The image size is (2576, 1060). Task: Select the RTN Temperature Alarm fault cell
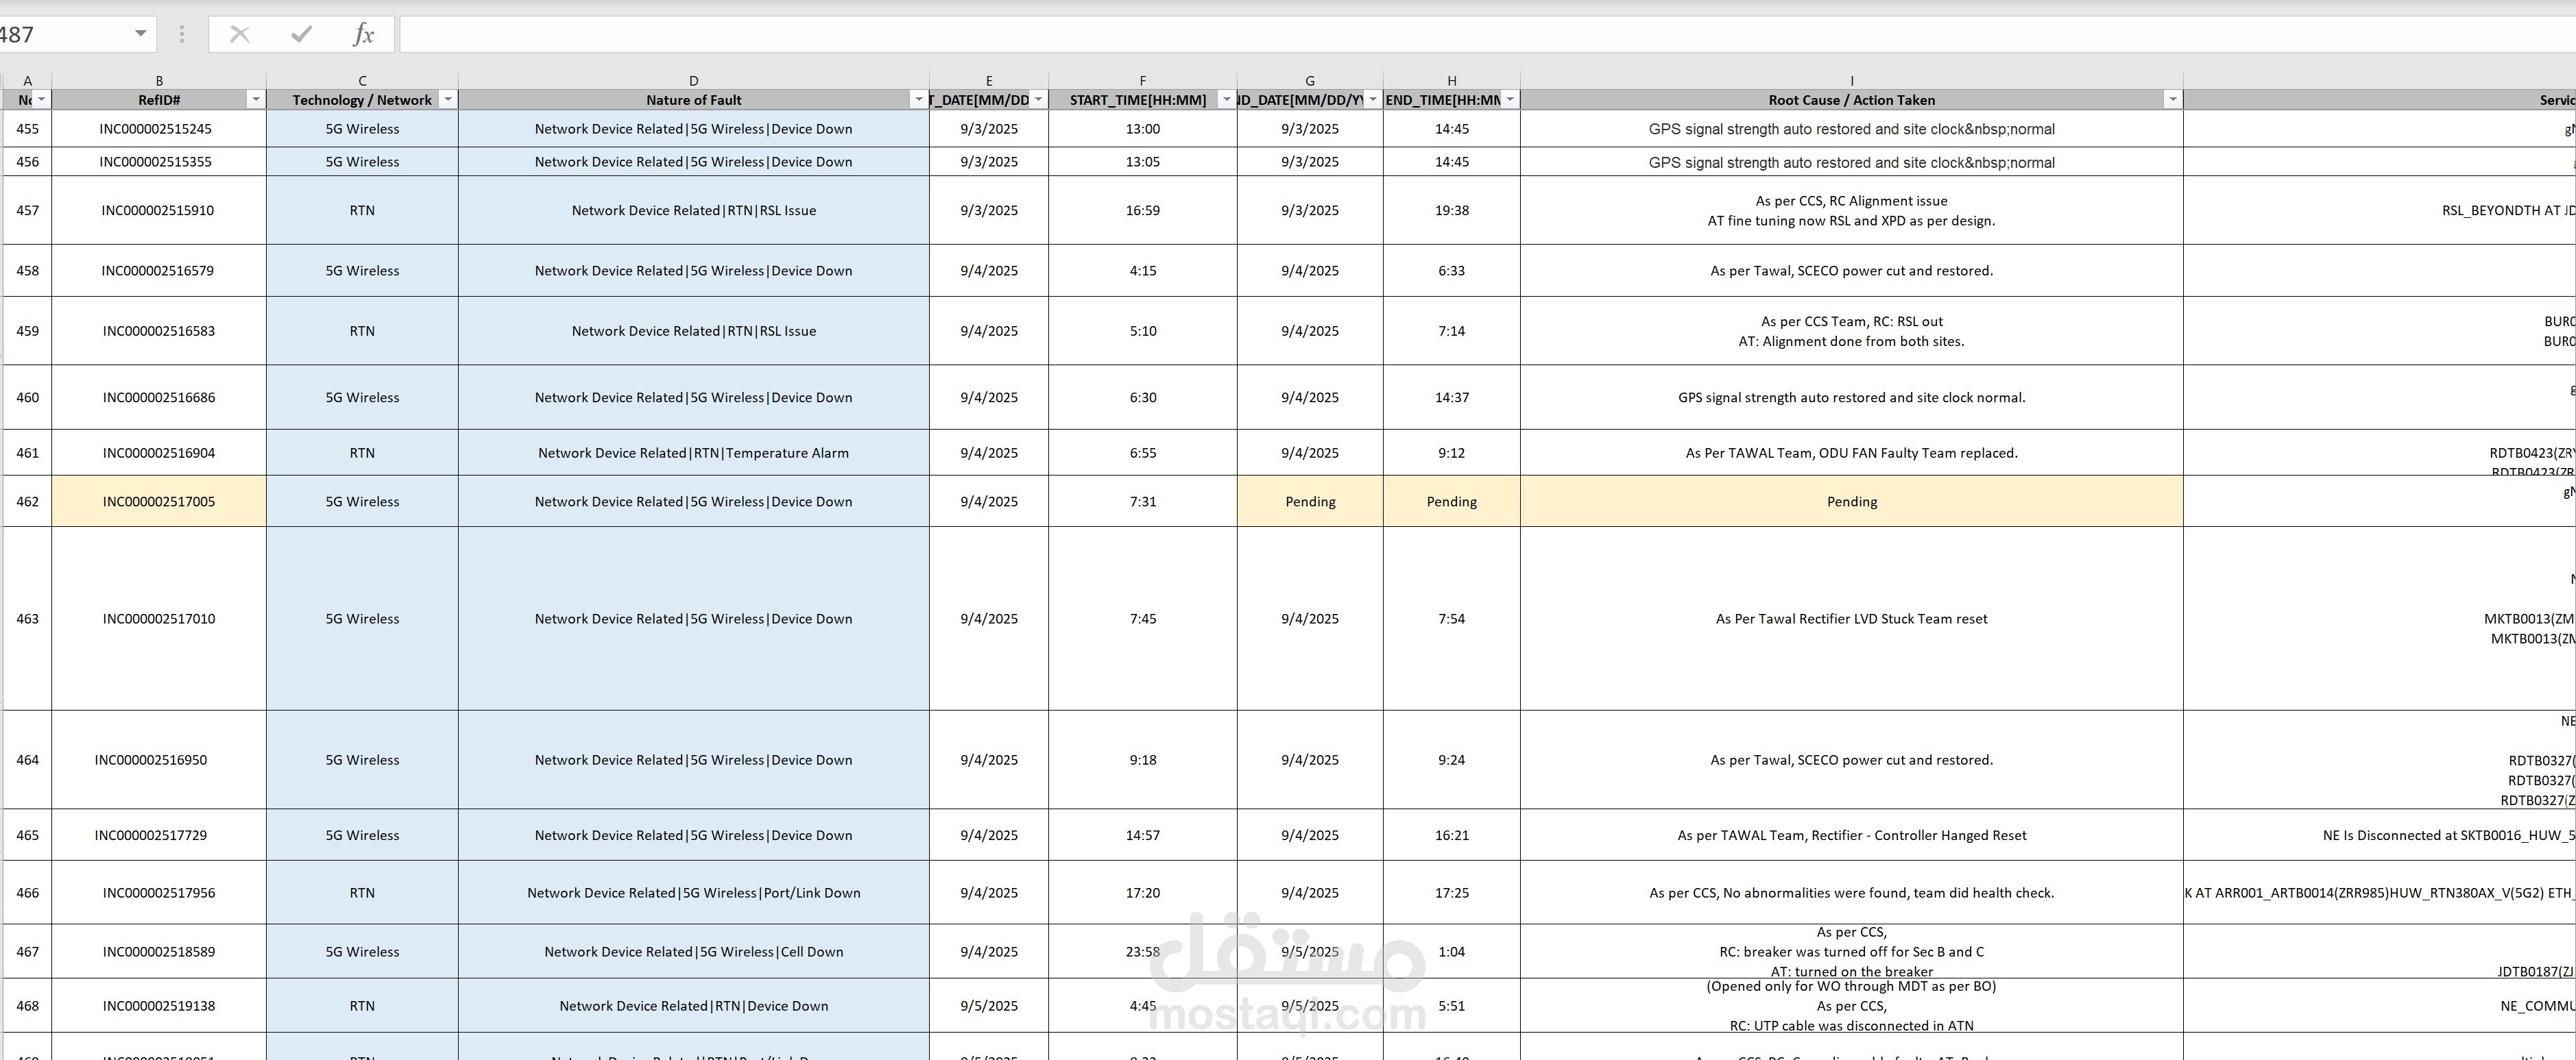[x=694, y=454]
